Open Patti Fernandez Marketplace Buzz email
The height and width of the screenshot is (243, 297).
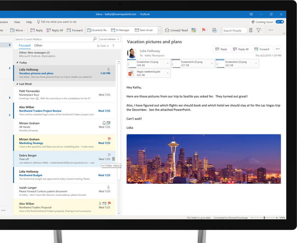click(x=64, y=95)
